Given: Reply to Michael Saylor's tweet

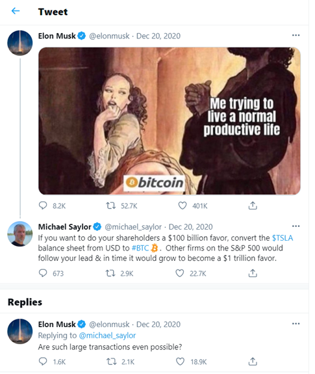Looking at the screenshot, I should point(43,273).
